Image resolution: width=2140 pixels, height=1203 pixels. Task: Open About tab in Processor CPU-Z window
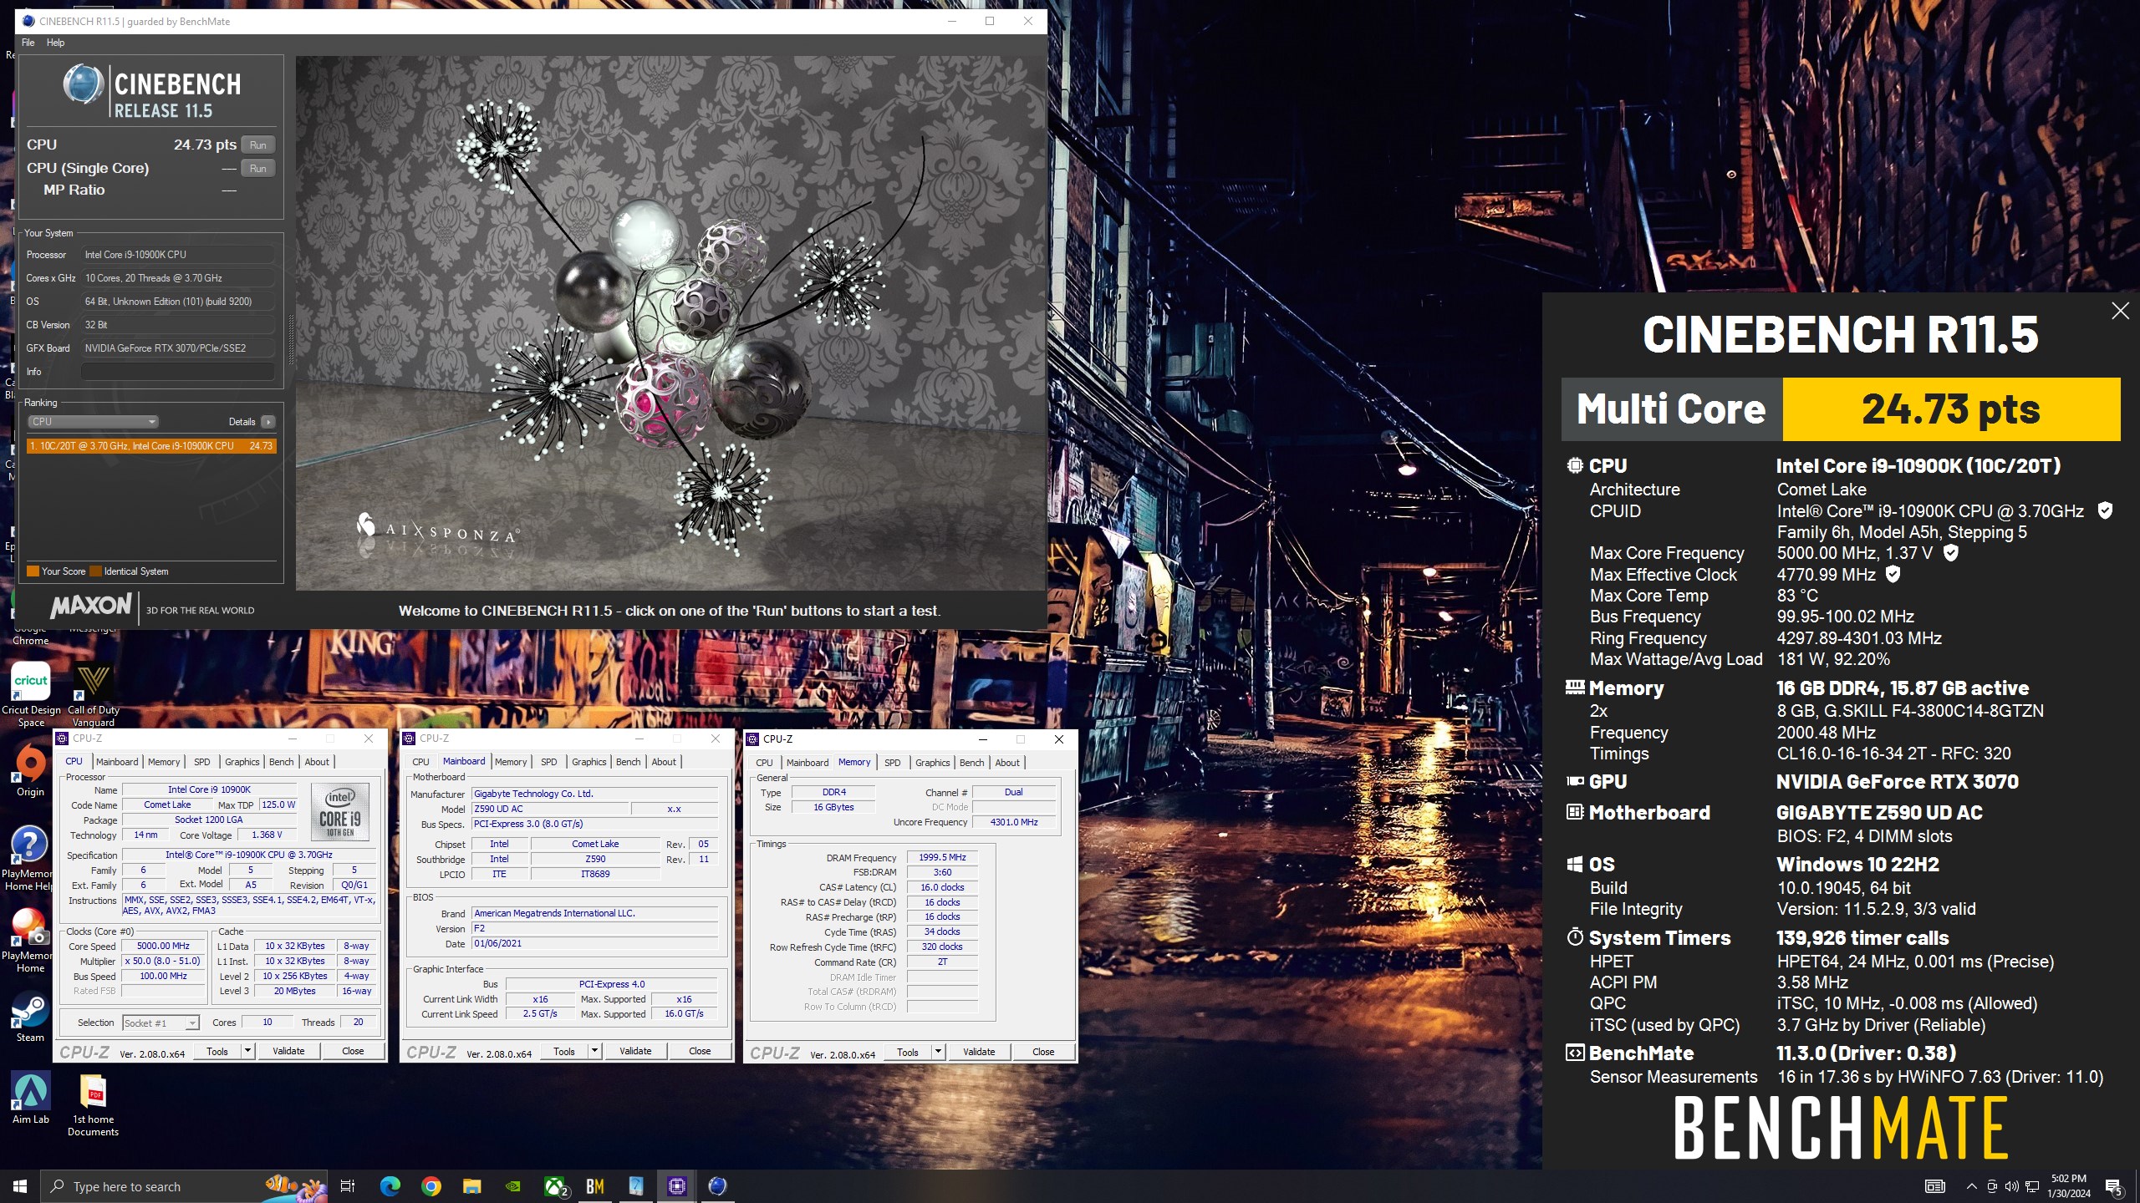316,762
